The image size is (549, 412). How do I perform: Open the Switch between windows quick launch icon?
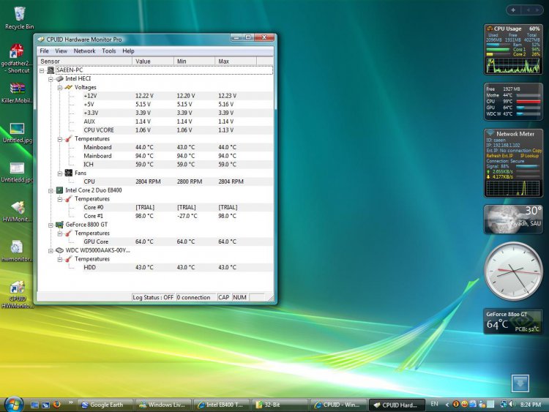coord(45,405)
